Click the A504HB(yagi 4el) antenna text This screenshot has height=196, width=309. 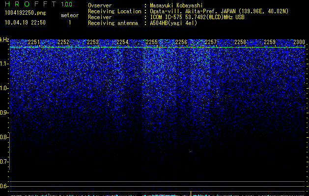point(173,23)
